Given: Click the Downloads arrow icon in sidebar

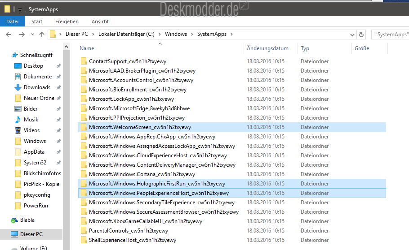Looking at the screenshot, I should (x=18, y=87).
